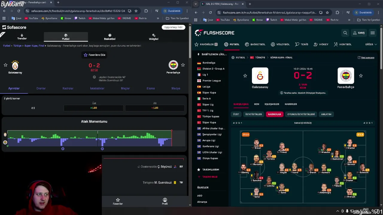Click the Giriş login button
This screenshot has height=215, width=383.
coord(359,33)
